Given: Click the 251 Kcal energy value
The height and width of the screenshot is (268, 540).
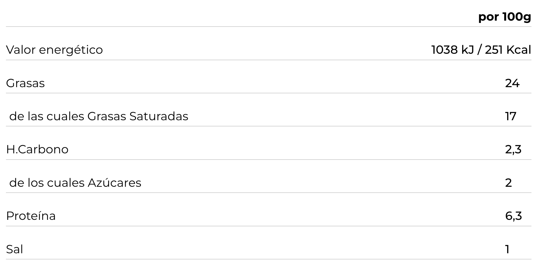Looking at the screenshot, I should coord(508,50).
